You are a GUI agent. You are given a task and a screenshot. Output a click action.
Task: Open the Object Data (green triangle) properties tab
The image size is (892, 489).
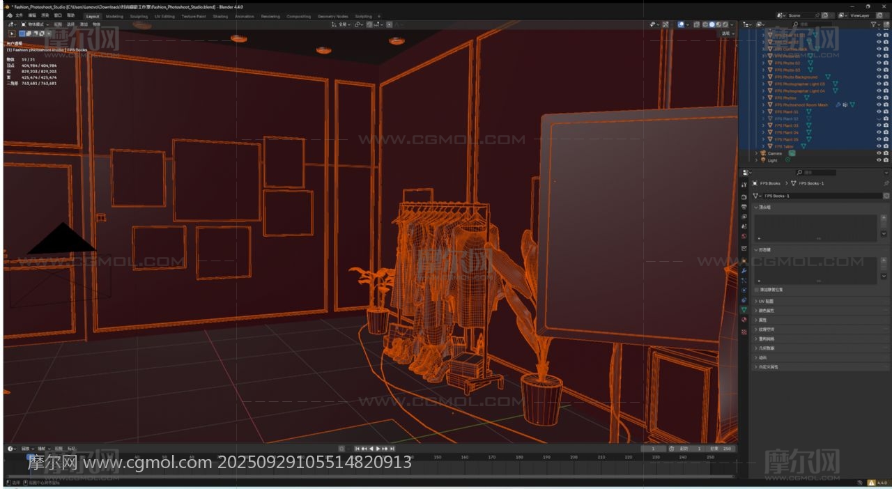coord(744,309)
